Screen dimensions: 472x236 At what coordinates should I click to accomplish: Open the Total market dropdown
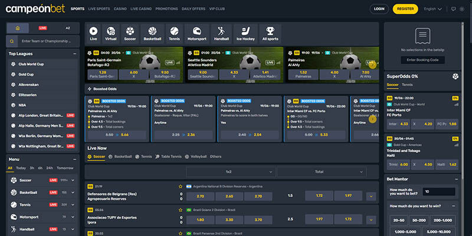click(x=322, y=172)
